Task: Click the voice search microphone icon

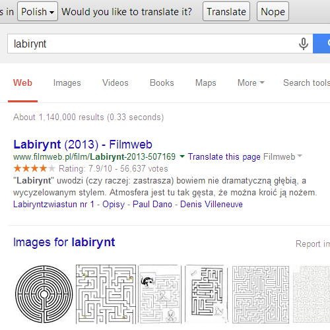Action: pos(304,44)
